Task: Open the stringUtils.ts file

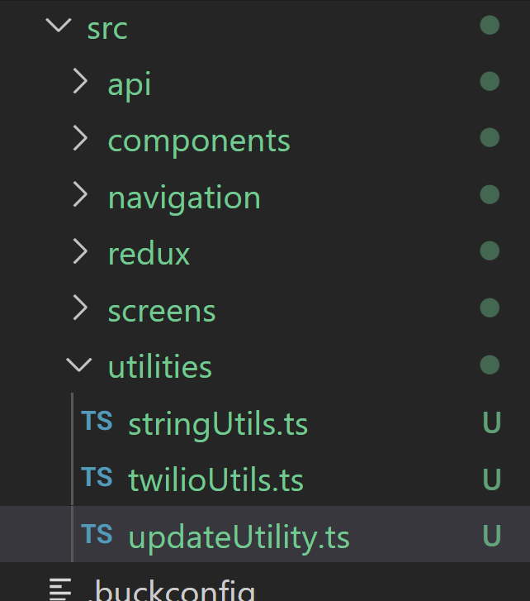Action: pyautogui.click(x=218, y=425)
